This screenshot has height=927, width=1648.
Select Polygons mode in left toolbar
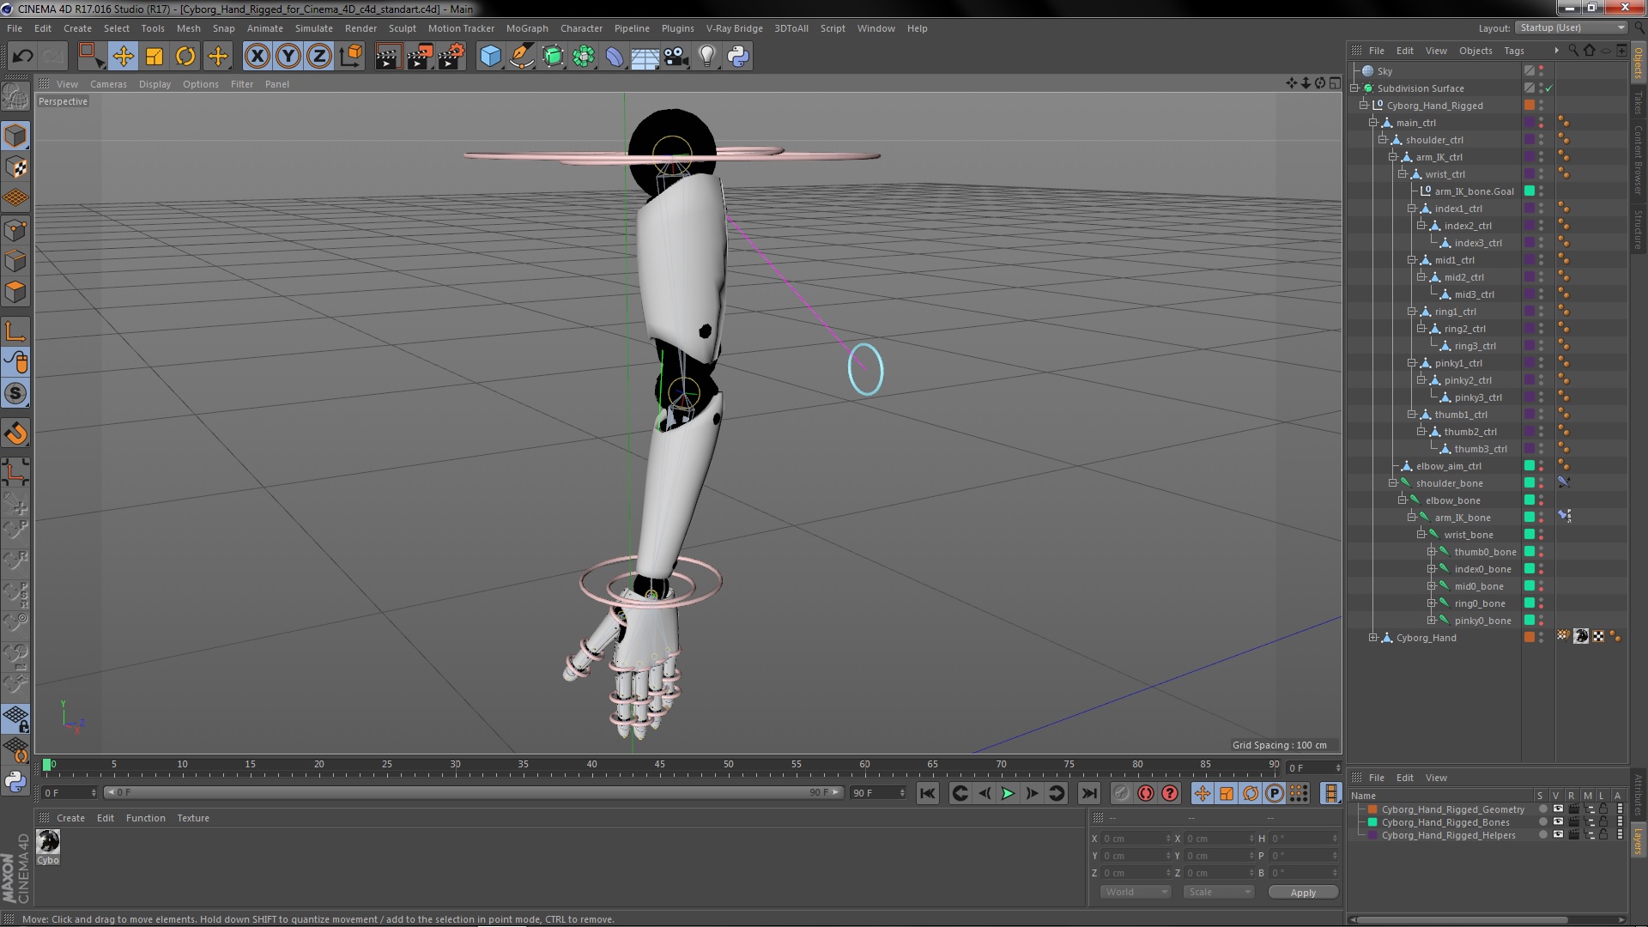[x=15, y=292]
